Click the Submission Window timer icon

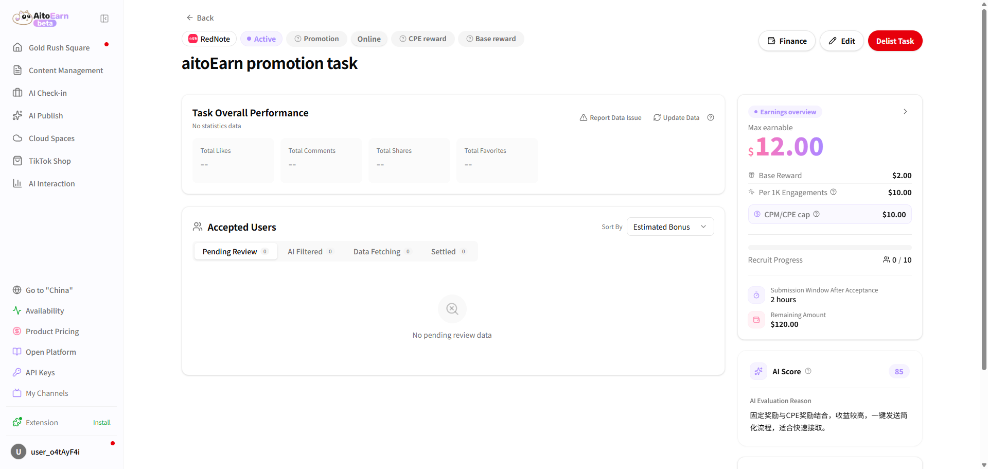pyautogui.click(x=756, y=295)
